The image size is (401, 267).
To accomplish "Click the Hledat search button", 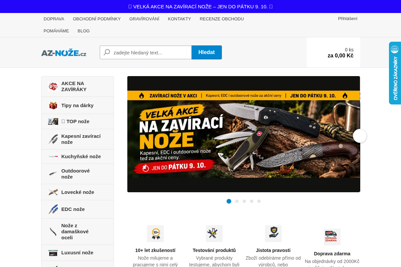I will (x=207, y=52).
